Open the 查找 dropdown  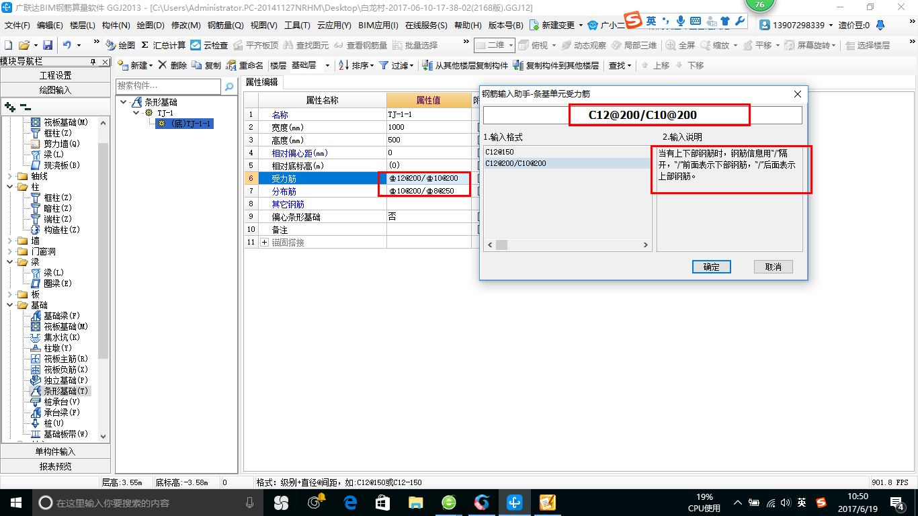click(x=620, y=65)
